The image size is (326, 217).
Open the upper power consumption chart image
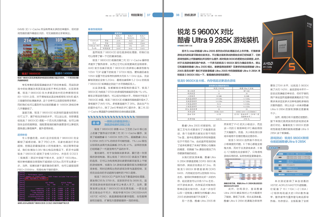[243, 164]
